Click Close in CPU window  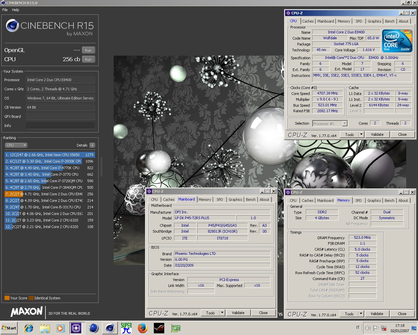[x=402, y=134]
